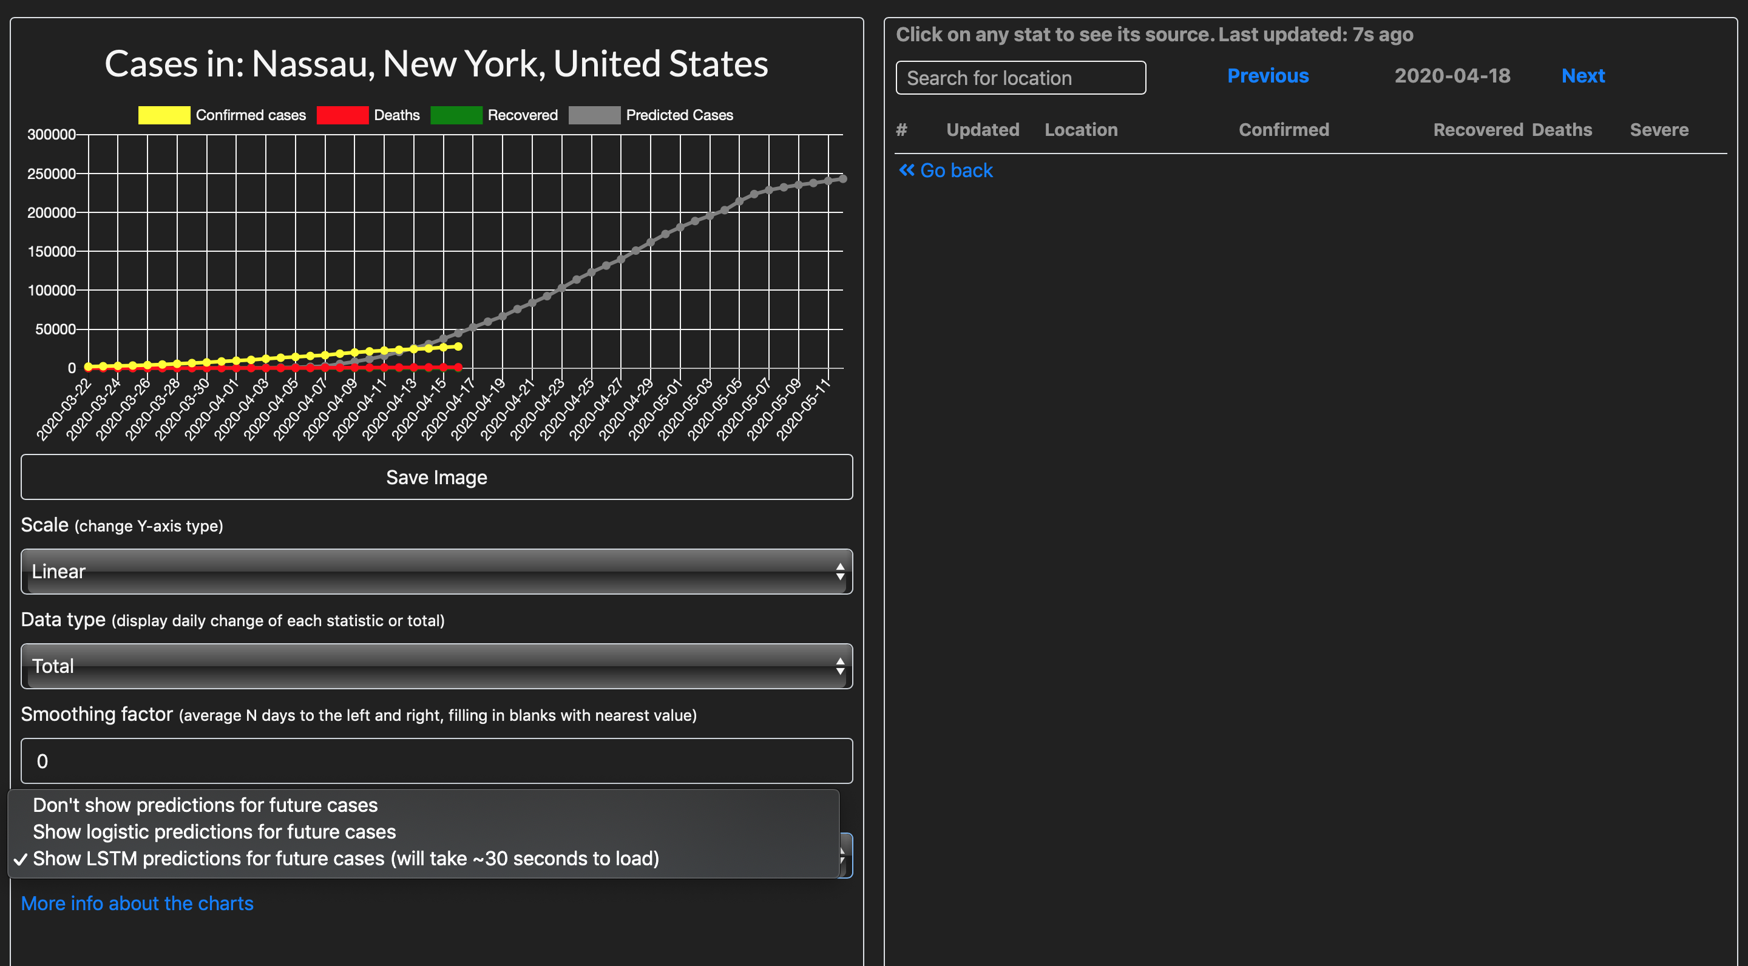The height and width of the screenshot is (966, 1748).
Task: Select Show LSTM predictions for future cases
Action: (346, 858)
